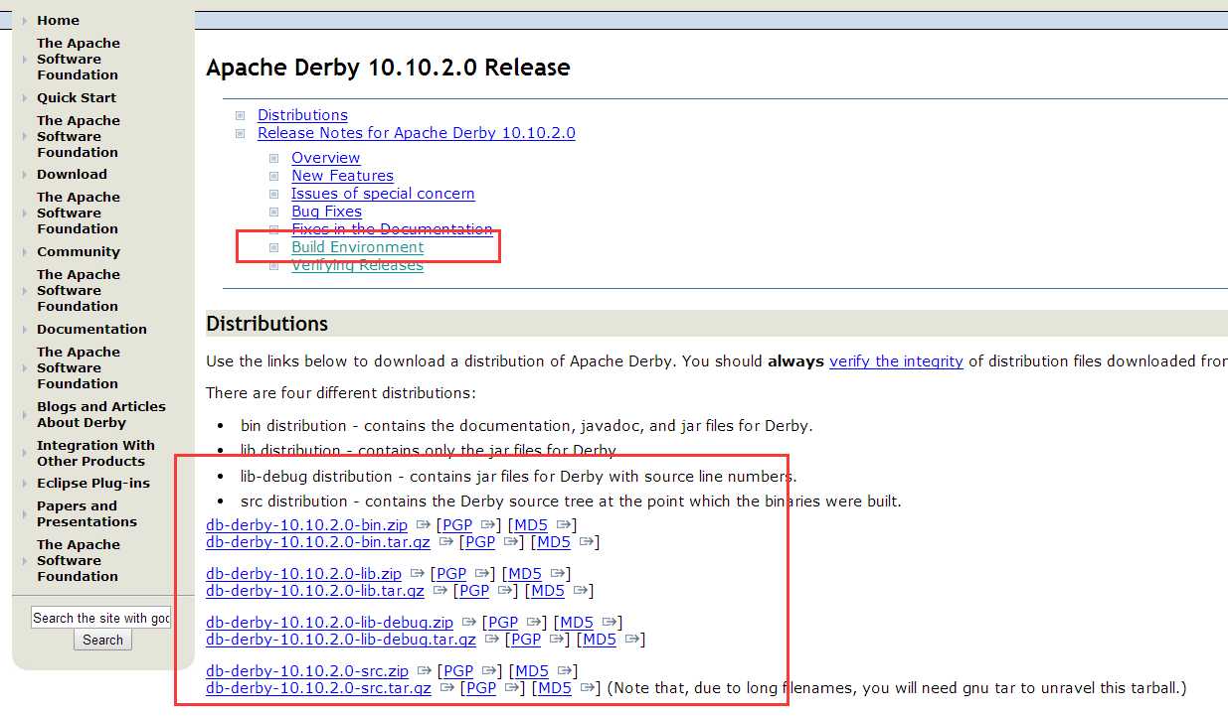Click external-link icon after PGP on src.tar.gz row
1228x716 pixels.
coord(512,688)
